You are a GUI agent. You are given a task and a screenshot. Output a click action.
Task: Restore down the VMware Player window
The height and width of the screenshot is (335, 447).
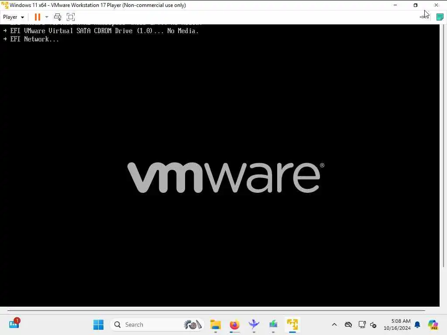click(416, 5)
